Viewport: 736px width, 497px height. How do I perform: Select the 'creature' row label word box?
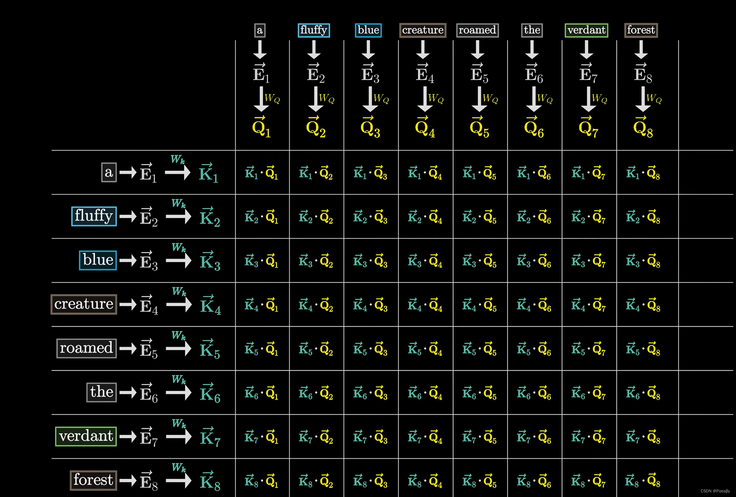(x=84, y=304)
